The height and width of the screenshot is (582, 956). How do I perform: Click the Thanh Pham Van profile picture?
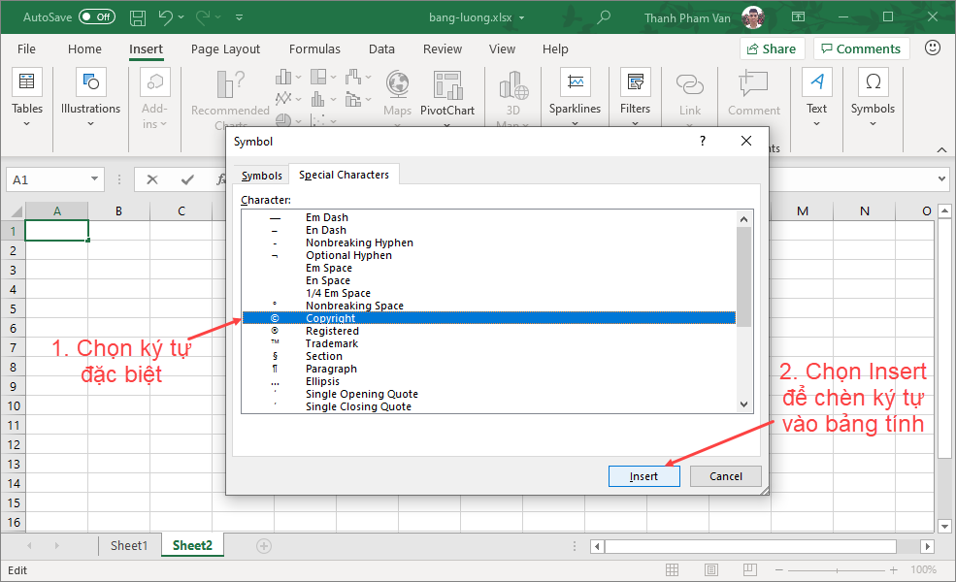753,17
